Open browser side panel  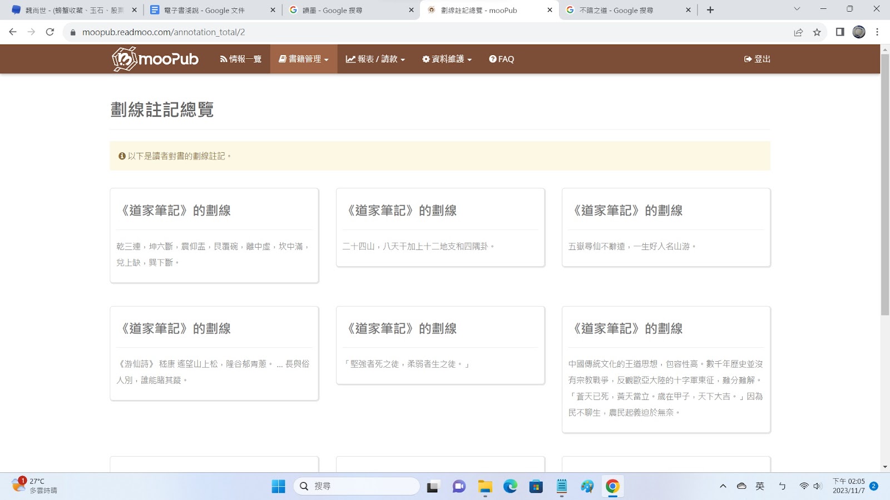point(840,32)
